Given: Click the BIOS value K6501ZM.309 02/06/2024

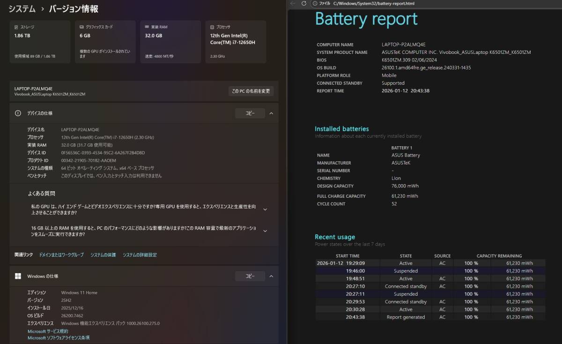Looking at the screenshot, I should (410, 60).
